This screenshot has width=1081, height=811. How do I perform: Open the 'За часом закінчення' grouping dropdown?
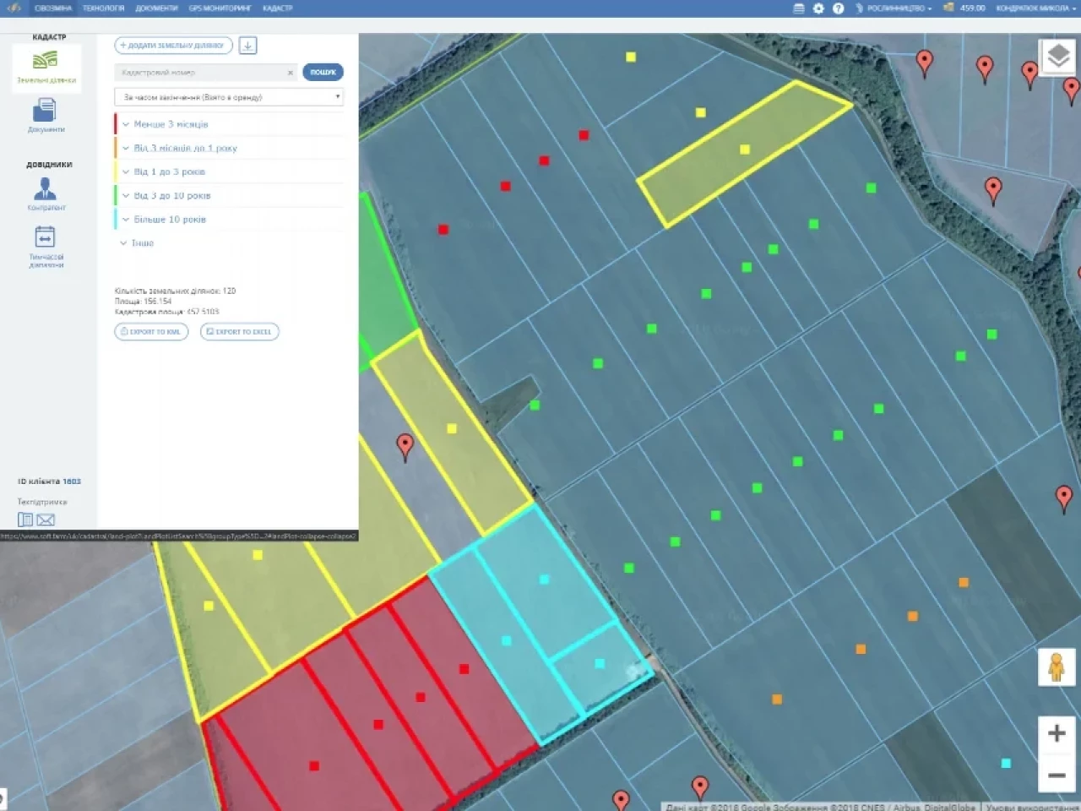229,97
